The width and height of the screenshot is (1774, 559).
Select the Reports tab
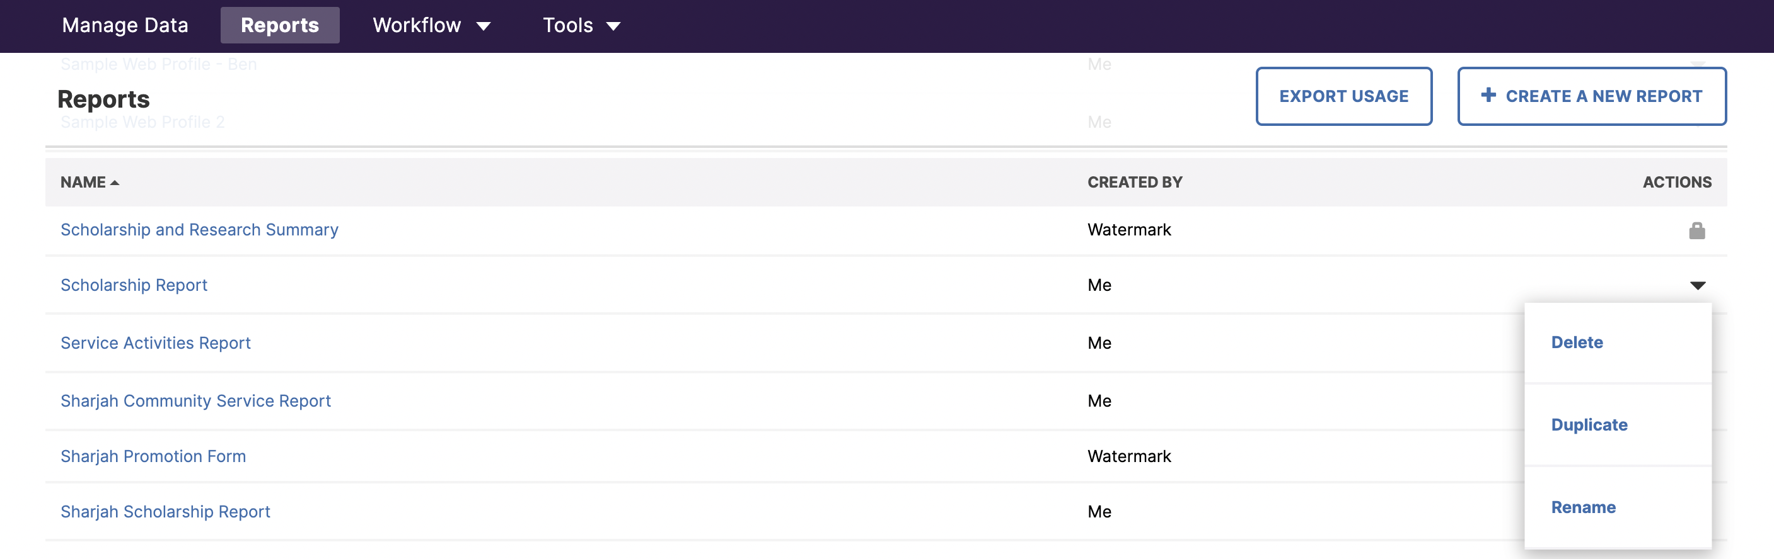(x=280, y=25)
